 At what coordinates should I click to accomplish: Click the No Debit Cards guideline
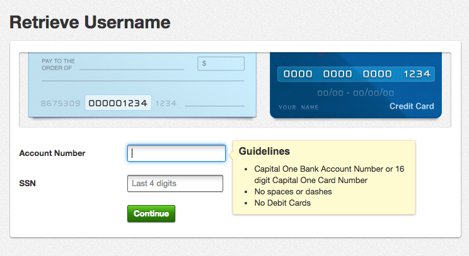pos(282,203)
